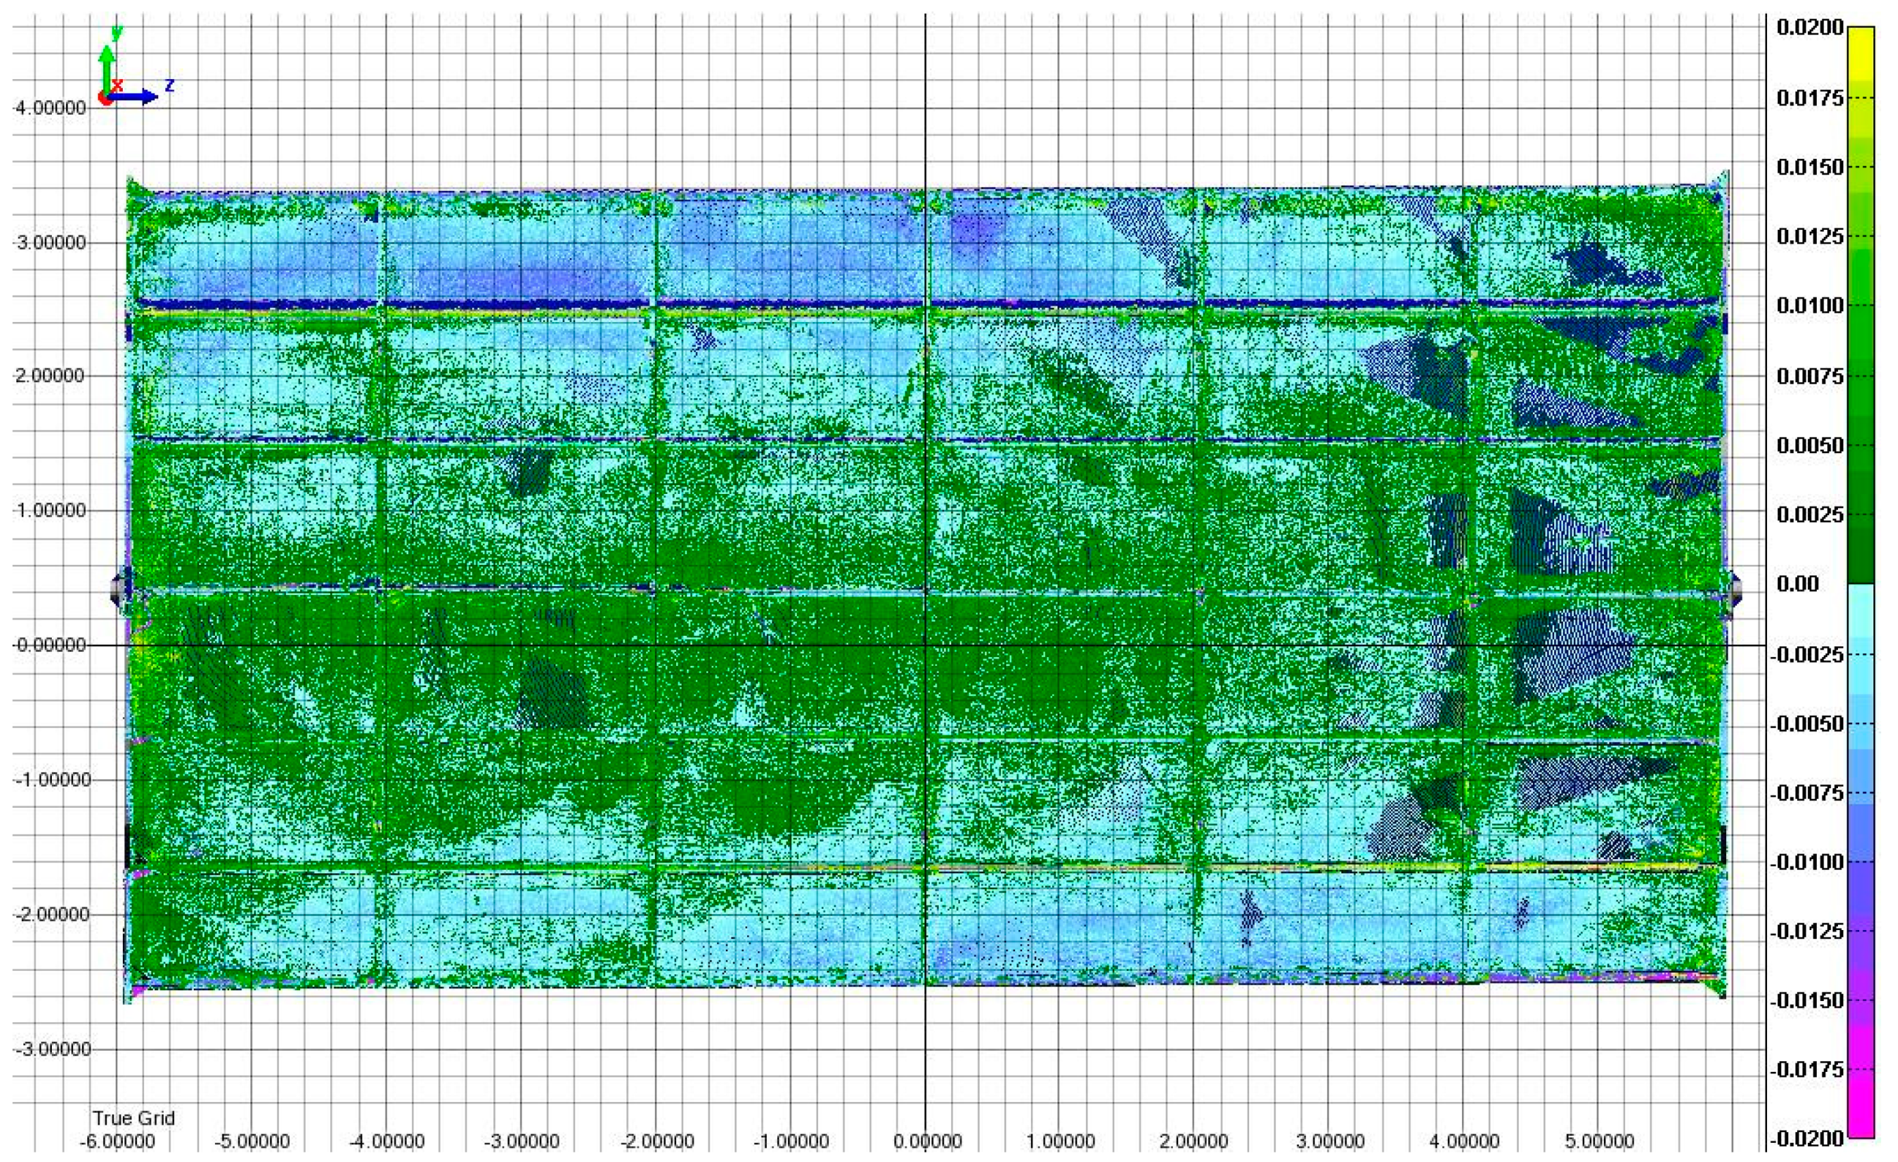Click the horizontal axis label -6.00000
The image size is (1898, 1162).
click(x=117, y=1142)
